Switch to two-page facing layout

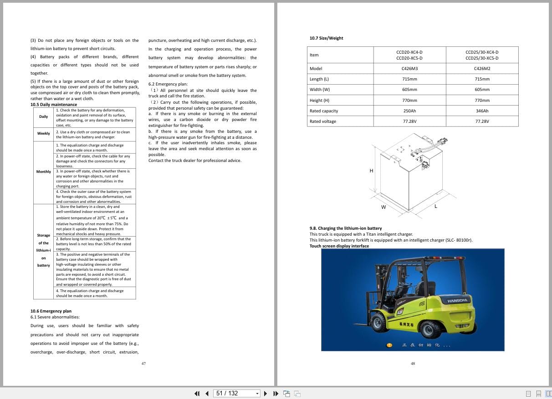tap(548, 394)
